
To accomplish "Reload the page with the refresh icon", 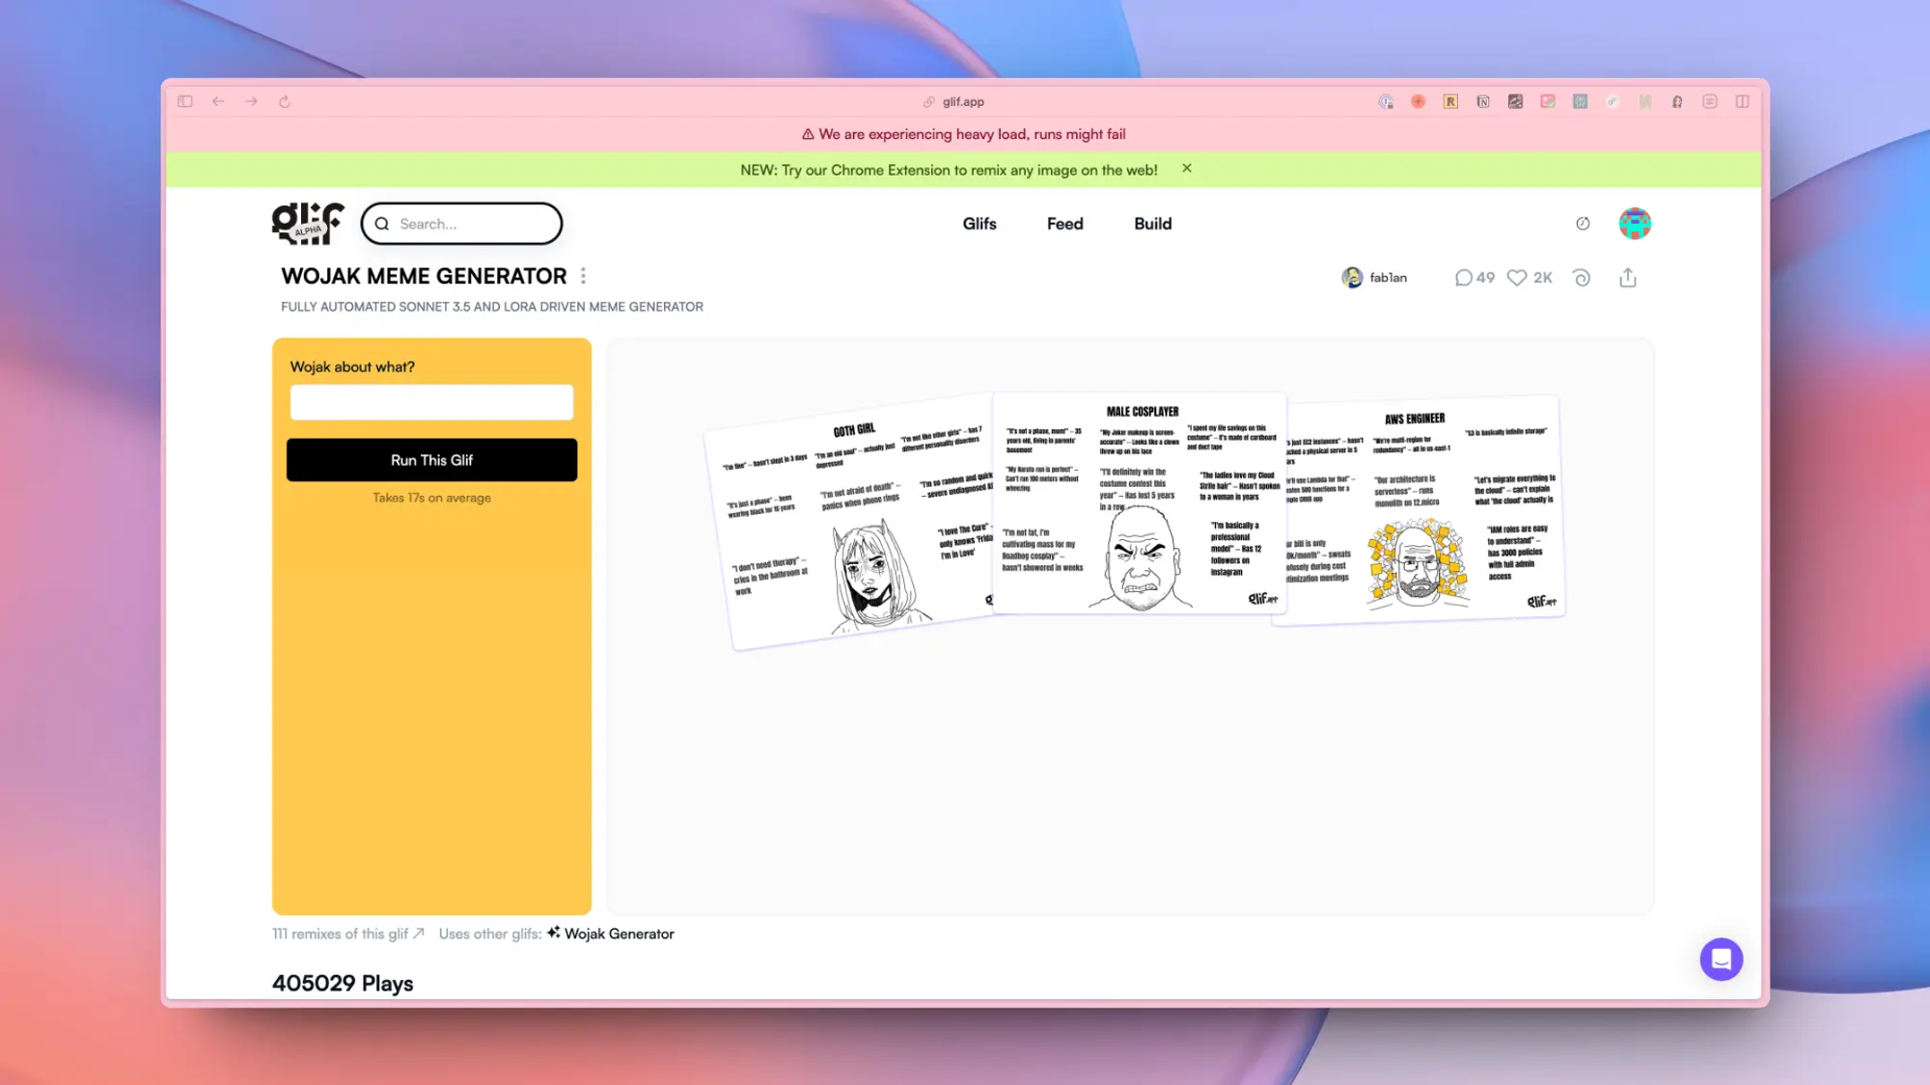I will click(x=285, y=101).
